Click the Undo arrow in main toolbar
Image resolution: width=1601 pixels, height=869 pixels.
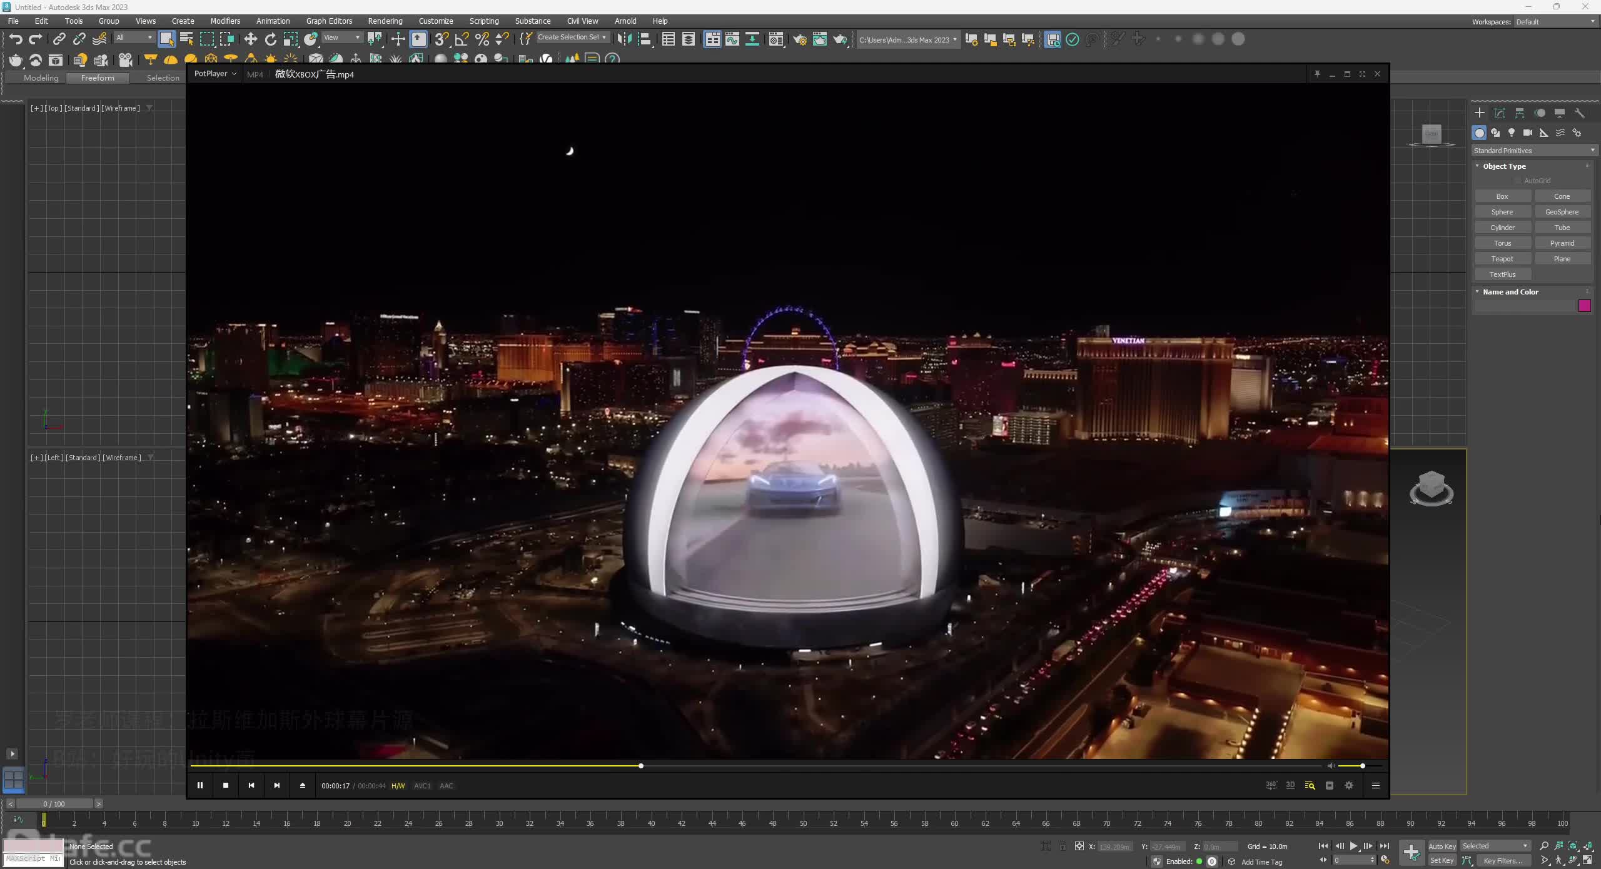pos(16,39)
